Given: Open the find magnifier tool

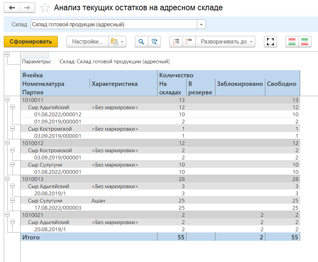Looking at the screenshot, I should [x=141, y=42].
